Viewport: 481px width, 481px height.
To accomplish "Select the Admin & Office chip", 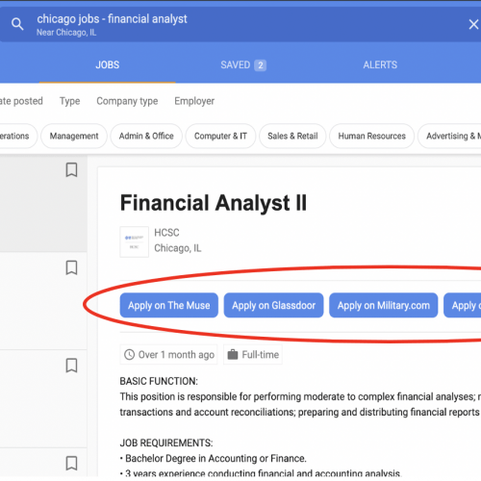I will point(146,136).
